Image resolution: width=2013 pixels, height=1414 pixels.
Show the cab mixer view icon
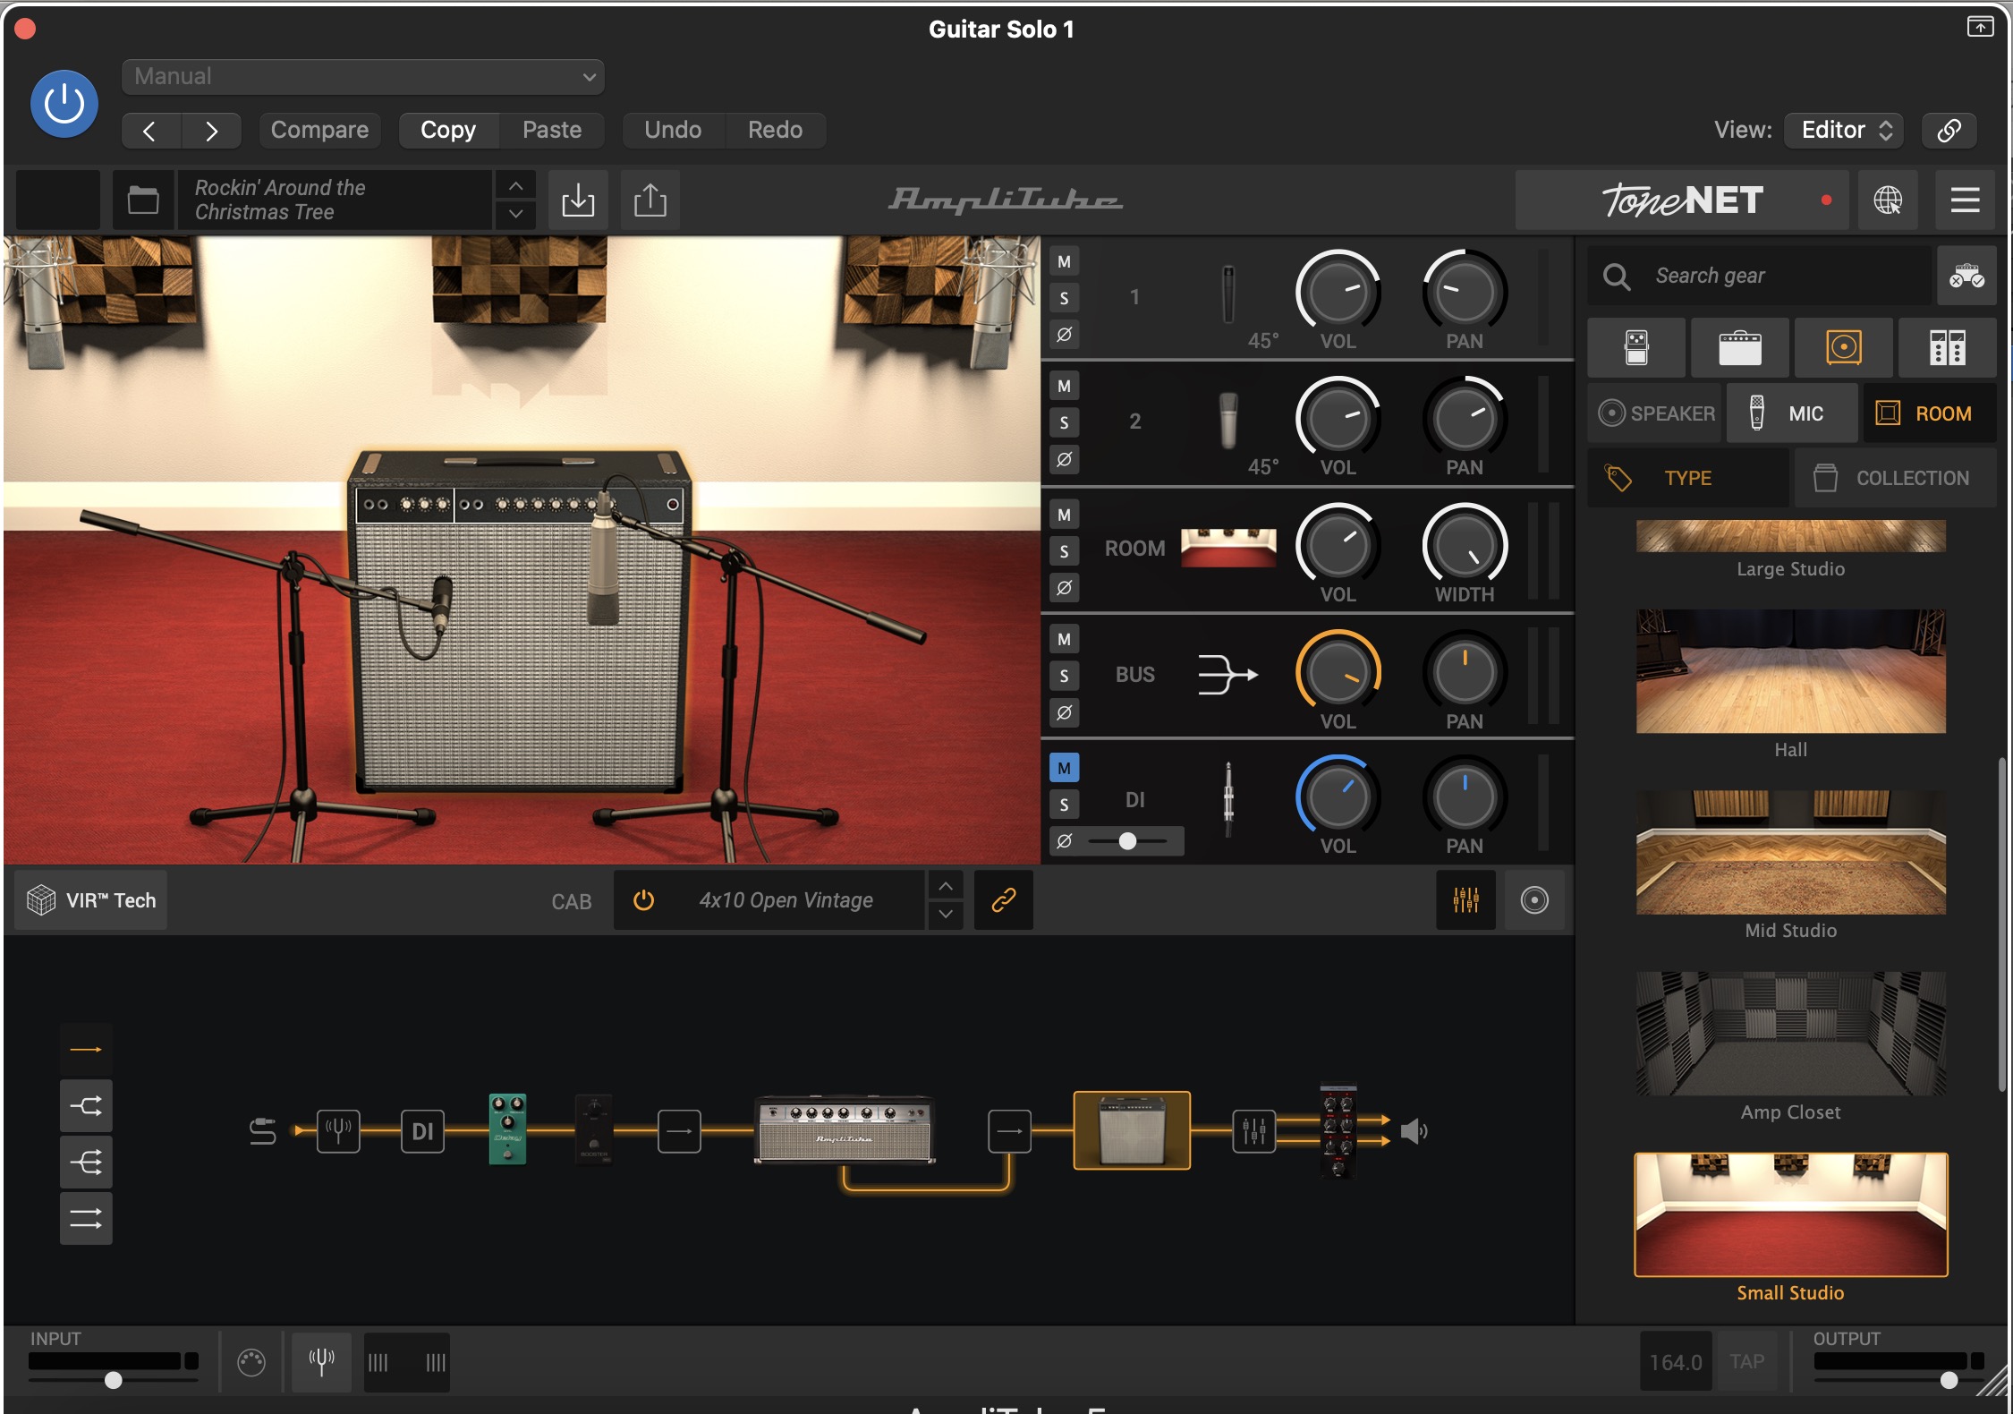[x=1465, y=900]
